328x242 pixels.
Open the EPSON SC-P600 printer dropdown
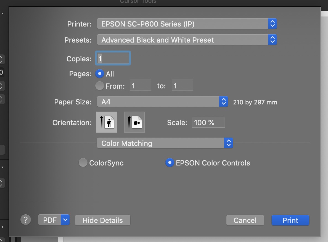[x=182, y=24]
